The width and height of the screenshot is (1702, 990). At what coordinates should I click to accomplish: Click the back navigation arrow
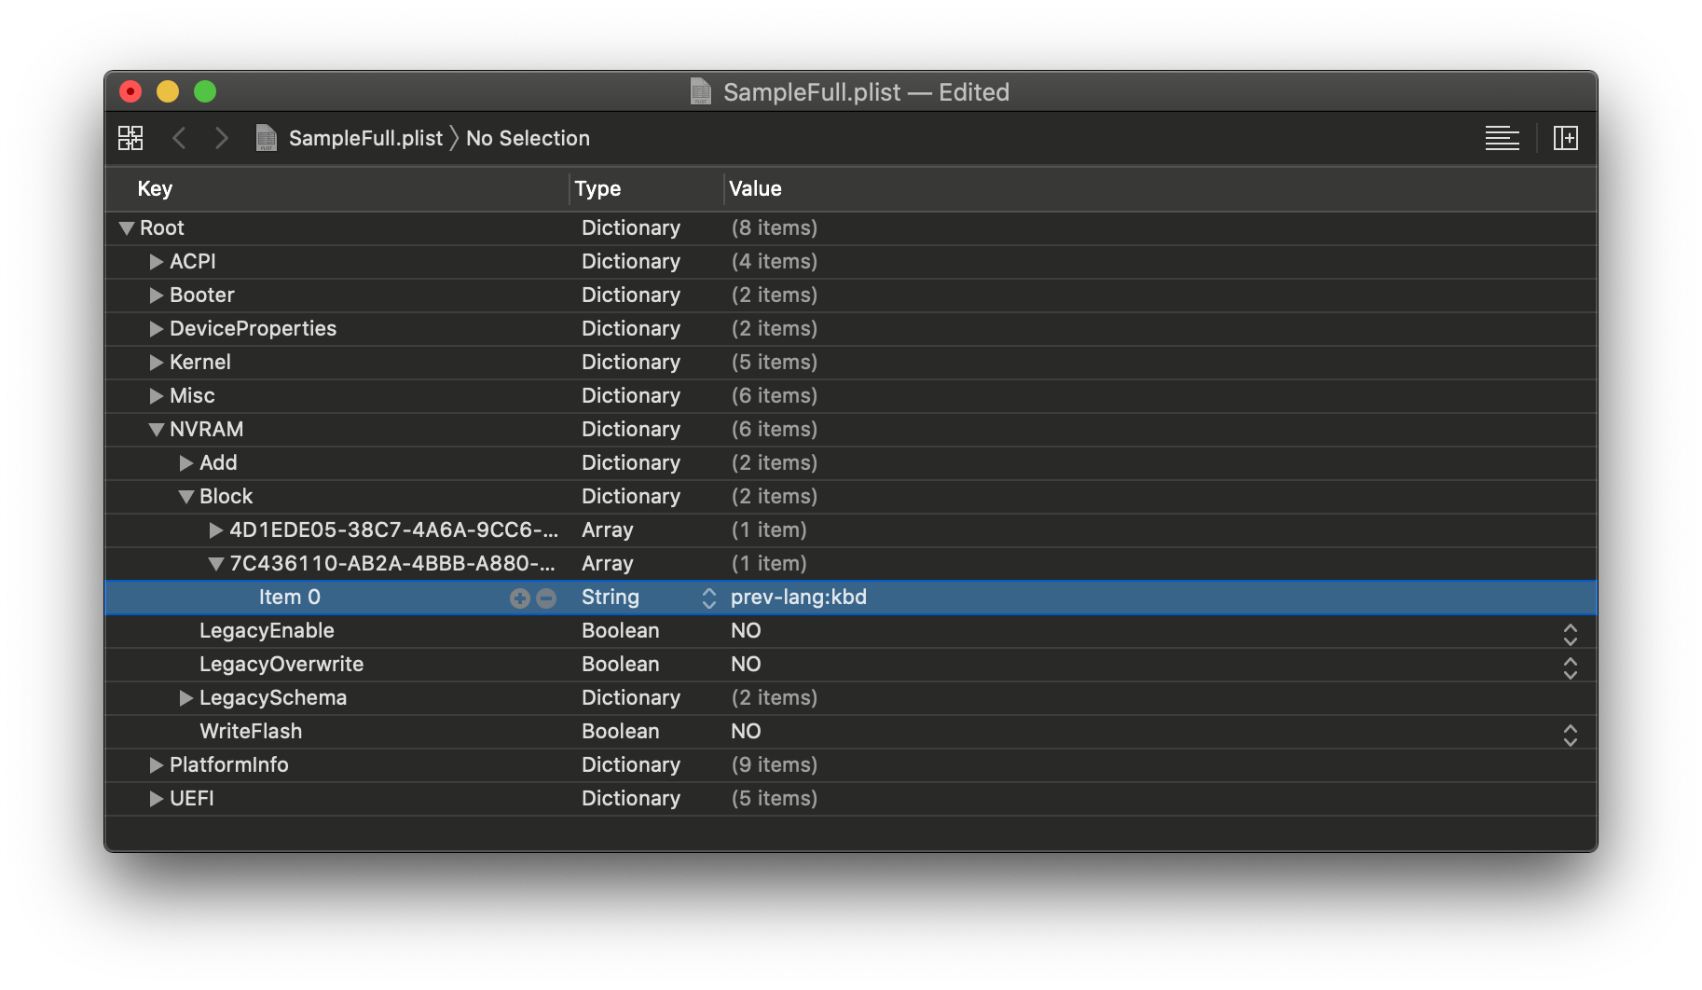(x=179, y=138)
